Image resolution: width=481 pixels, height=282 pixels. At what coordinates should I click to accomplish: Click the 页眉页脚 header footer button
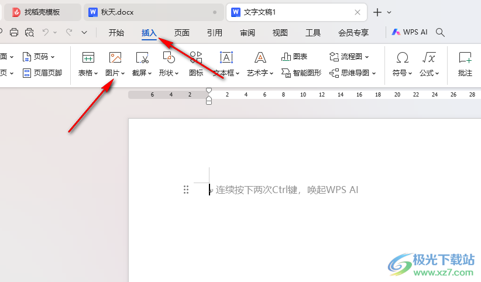(42, 73)
